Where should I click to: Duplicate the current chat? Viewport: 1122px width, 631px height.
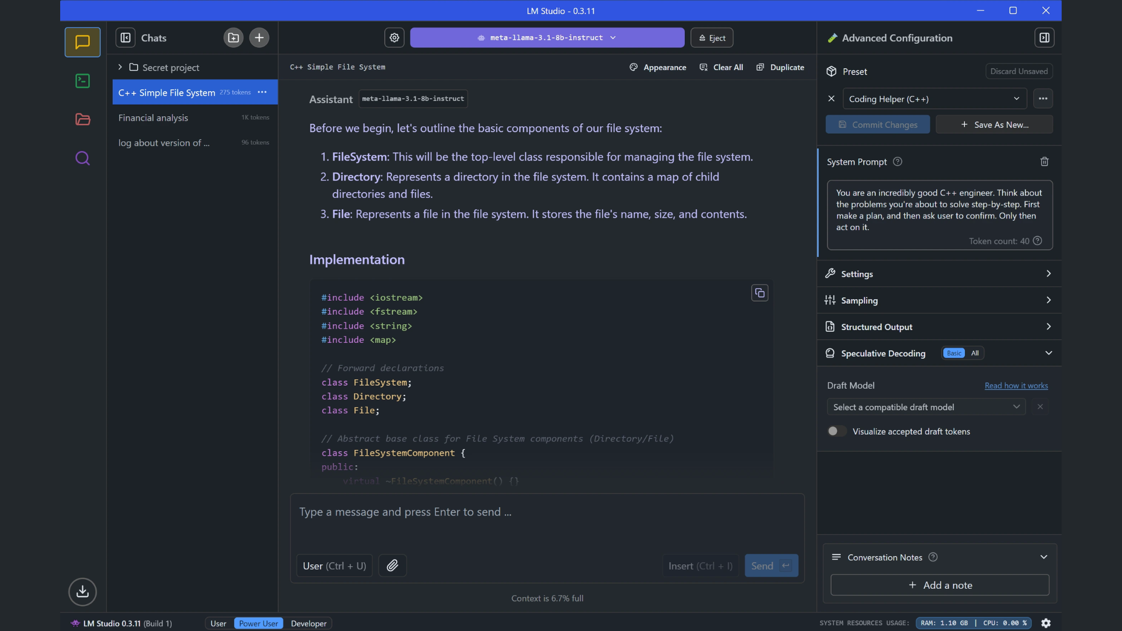coord(780,67)
